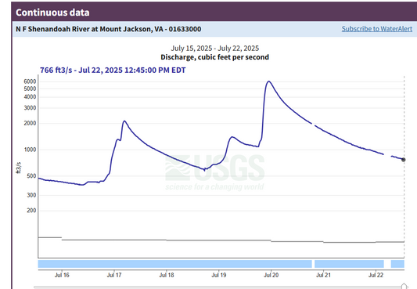Click the Jul 20 date label

pos(271,275)
